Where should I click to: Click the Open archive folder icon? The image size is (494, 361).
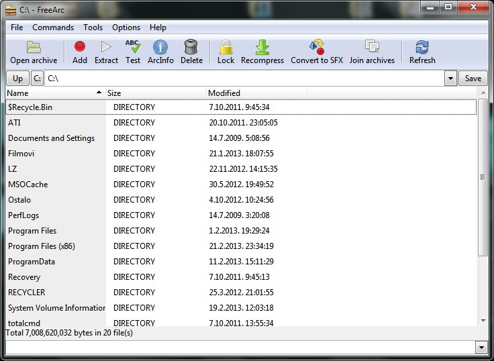click(34, 47)
